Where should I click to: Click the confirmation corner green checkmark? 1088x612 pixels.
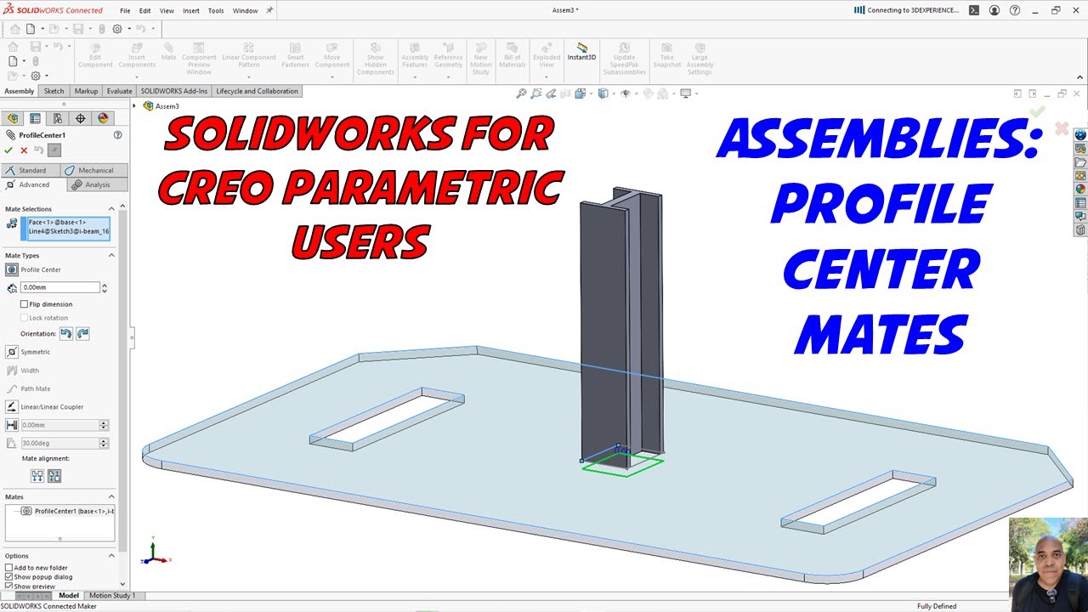point(1037,111)
